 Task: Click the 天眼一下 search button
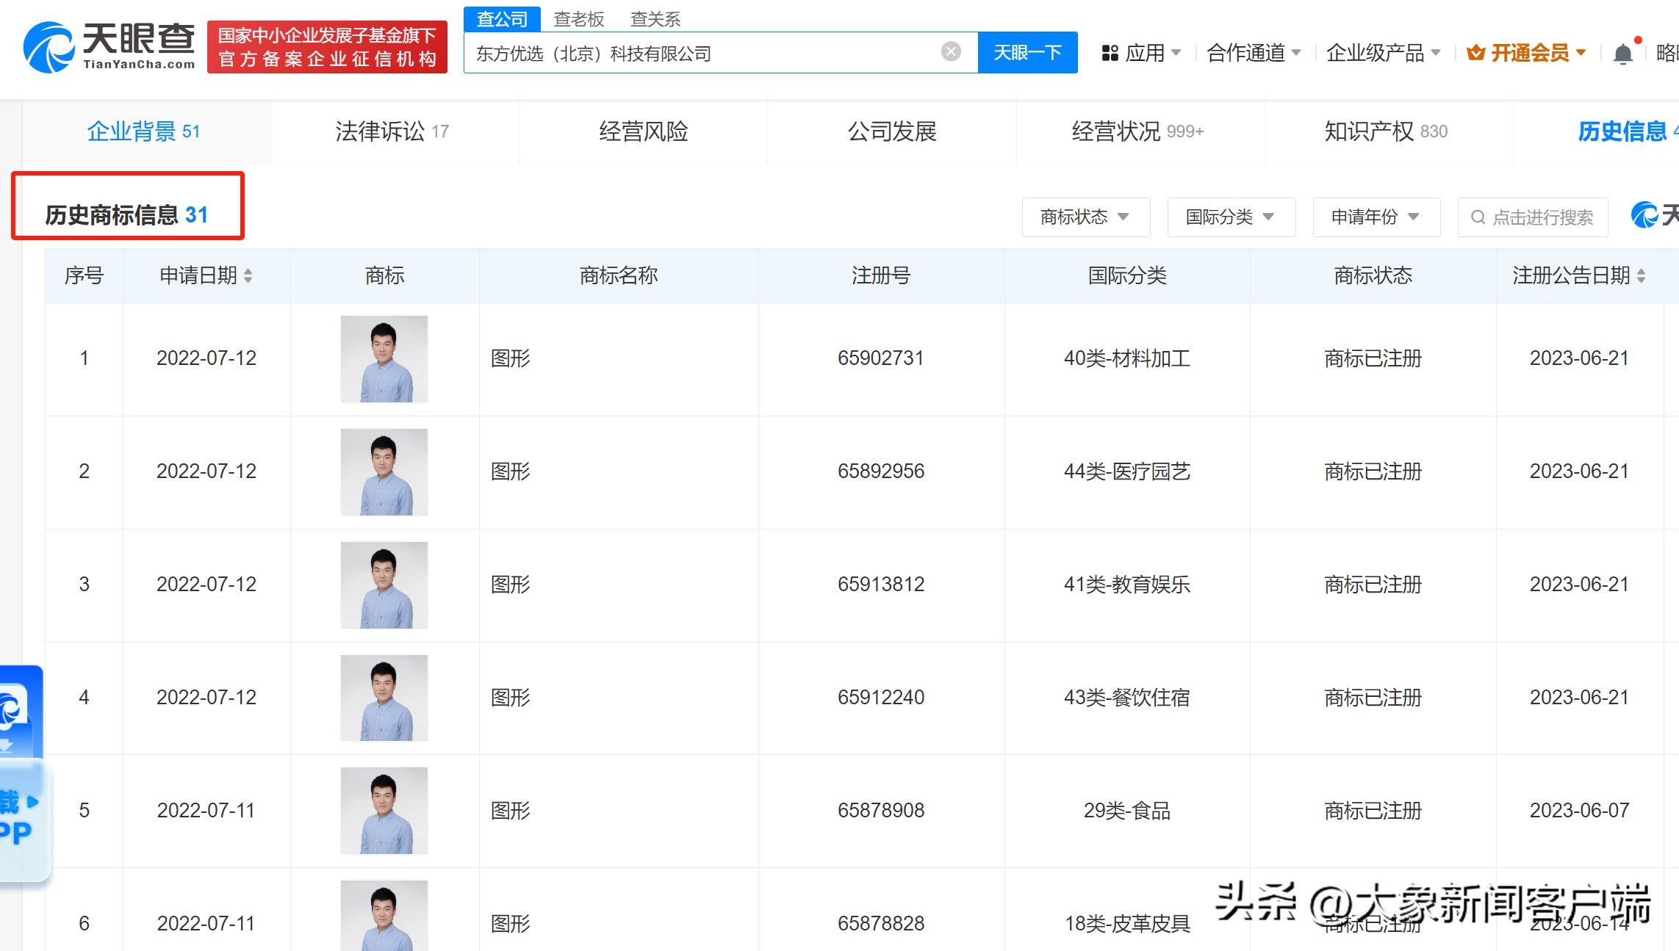point(1027,52)
